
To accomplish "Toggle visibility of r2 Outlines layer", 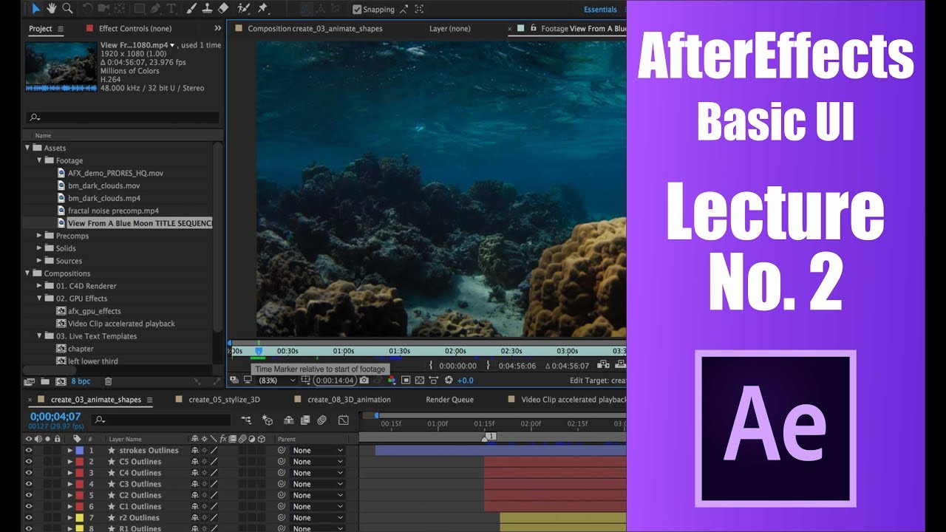I will click(29, 518).
